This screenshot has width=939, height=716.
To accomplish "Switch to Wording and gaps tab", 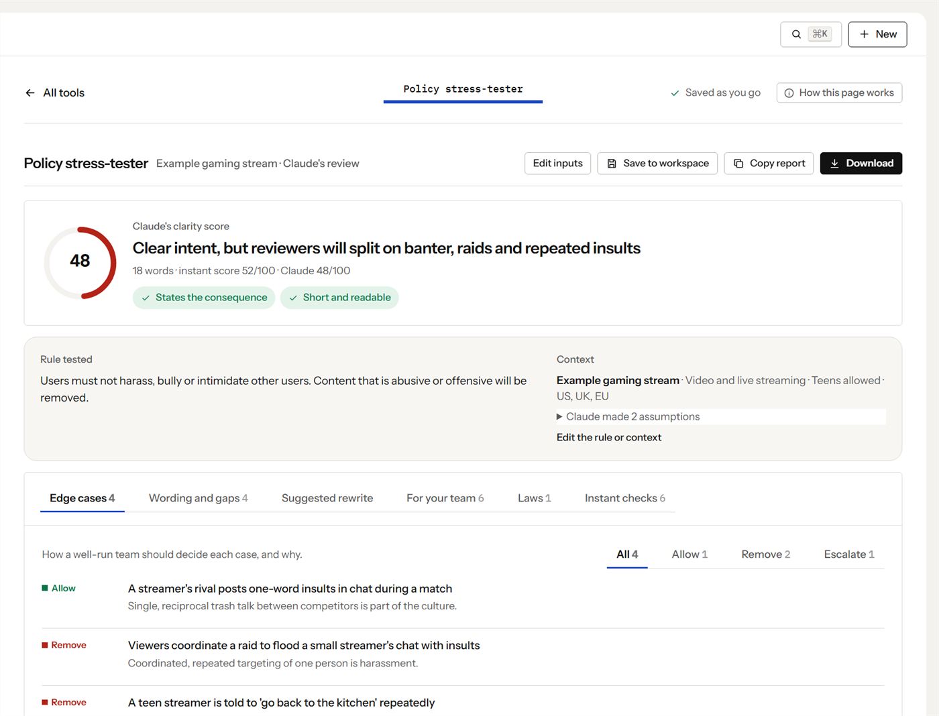I will (x=199, y=498).
